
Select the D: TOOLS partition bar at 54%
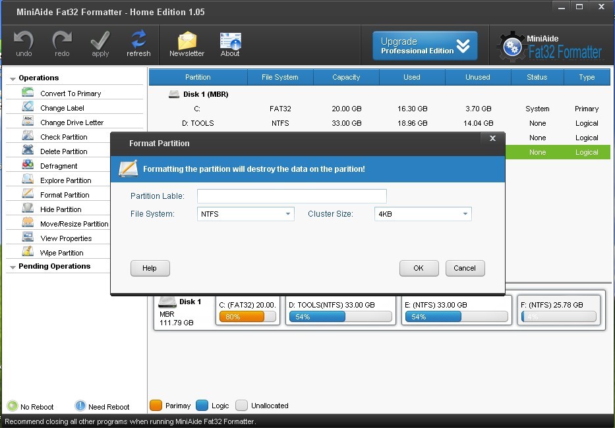tap(340, 317)
